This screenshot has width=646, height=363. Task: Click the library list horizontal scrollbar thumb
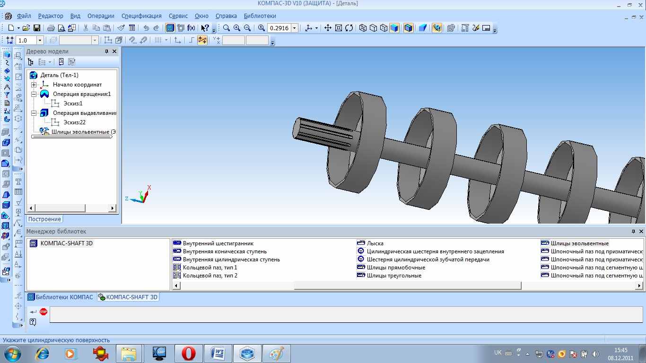(408, 285)
